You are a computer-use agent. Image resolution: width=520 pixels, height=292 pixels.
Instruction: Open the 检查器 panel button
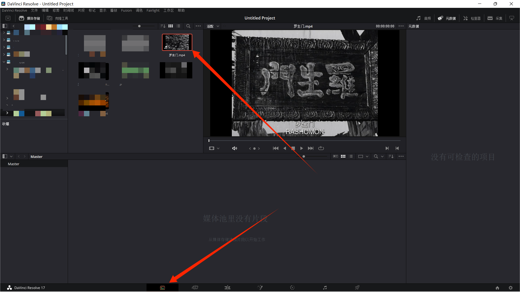click(x=472, y=18)
